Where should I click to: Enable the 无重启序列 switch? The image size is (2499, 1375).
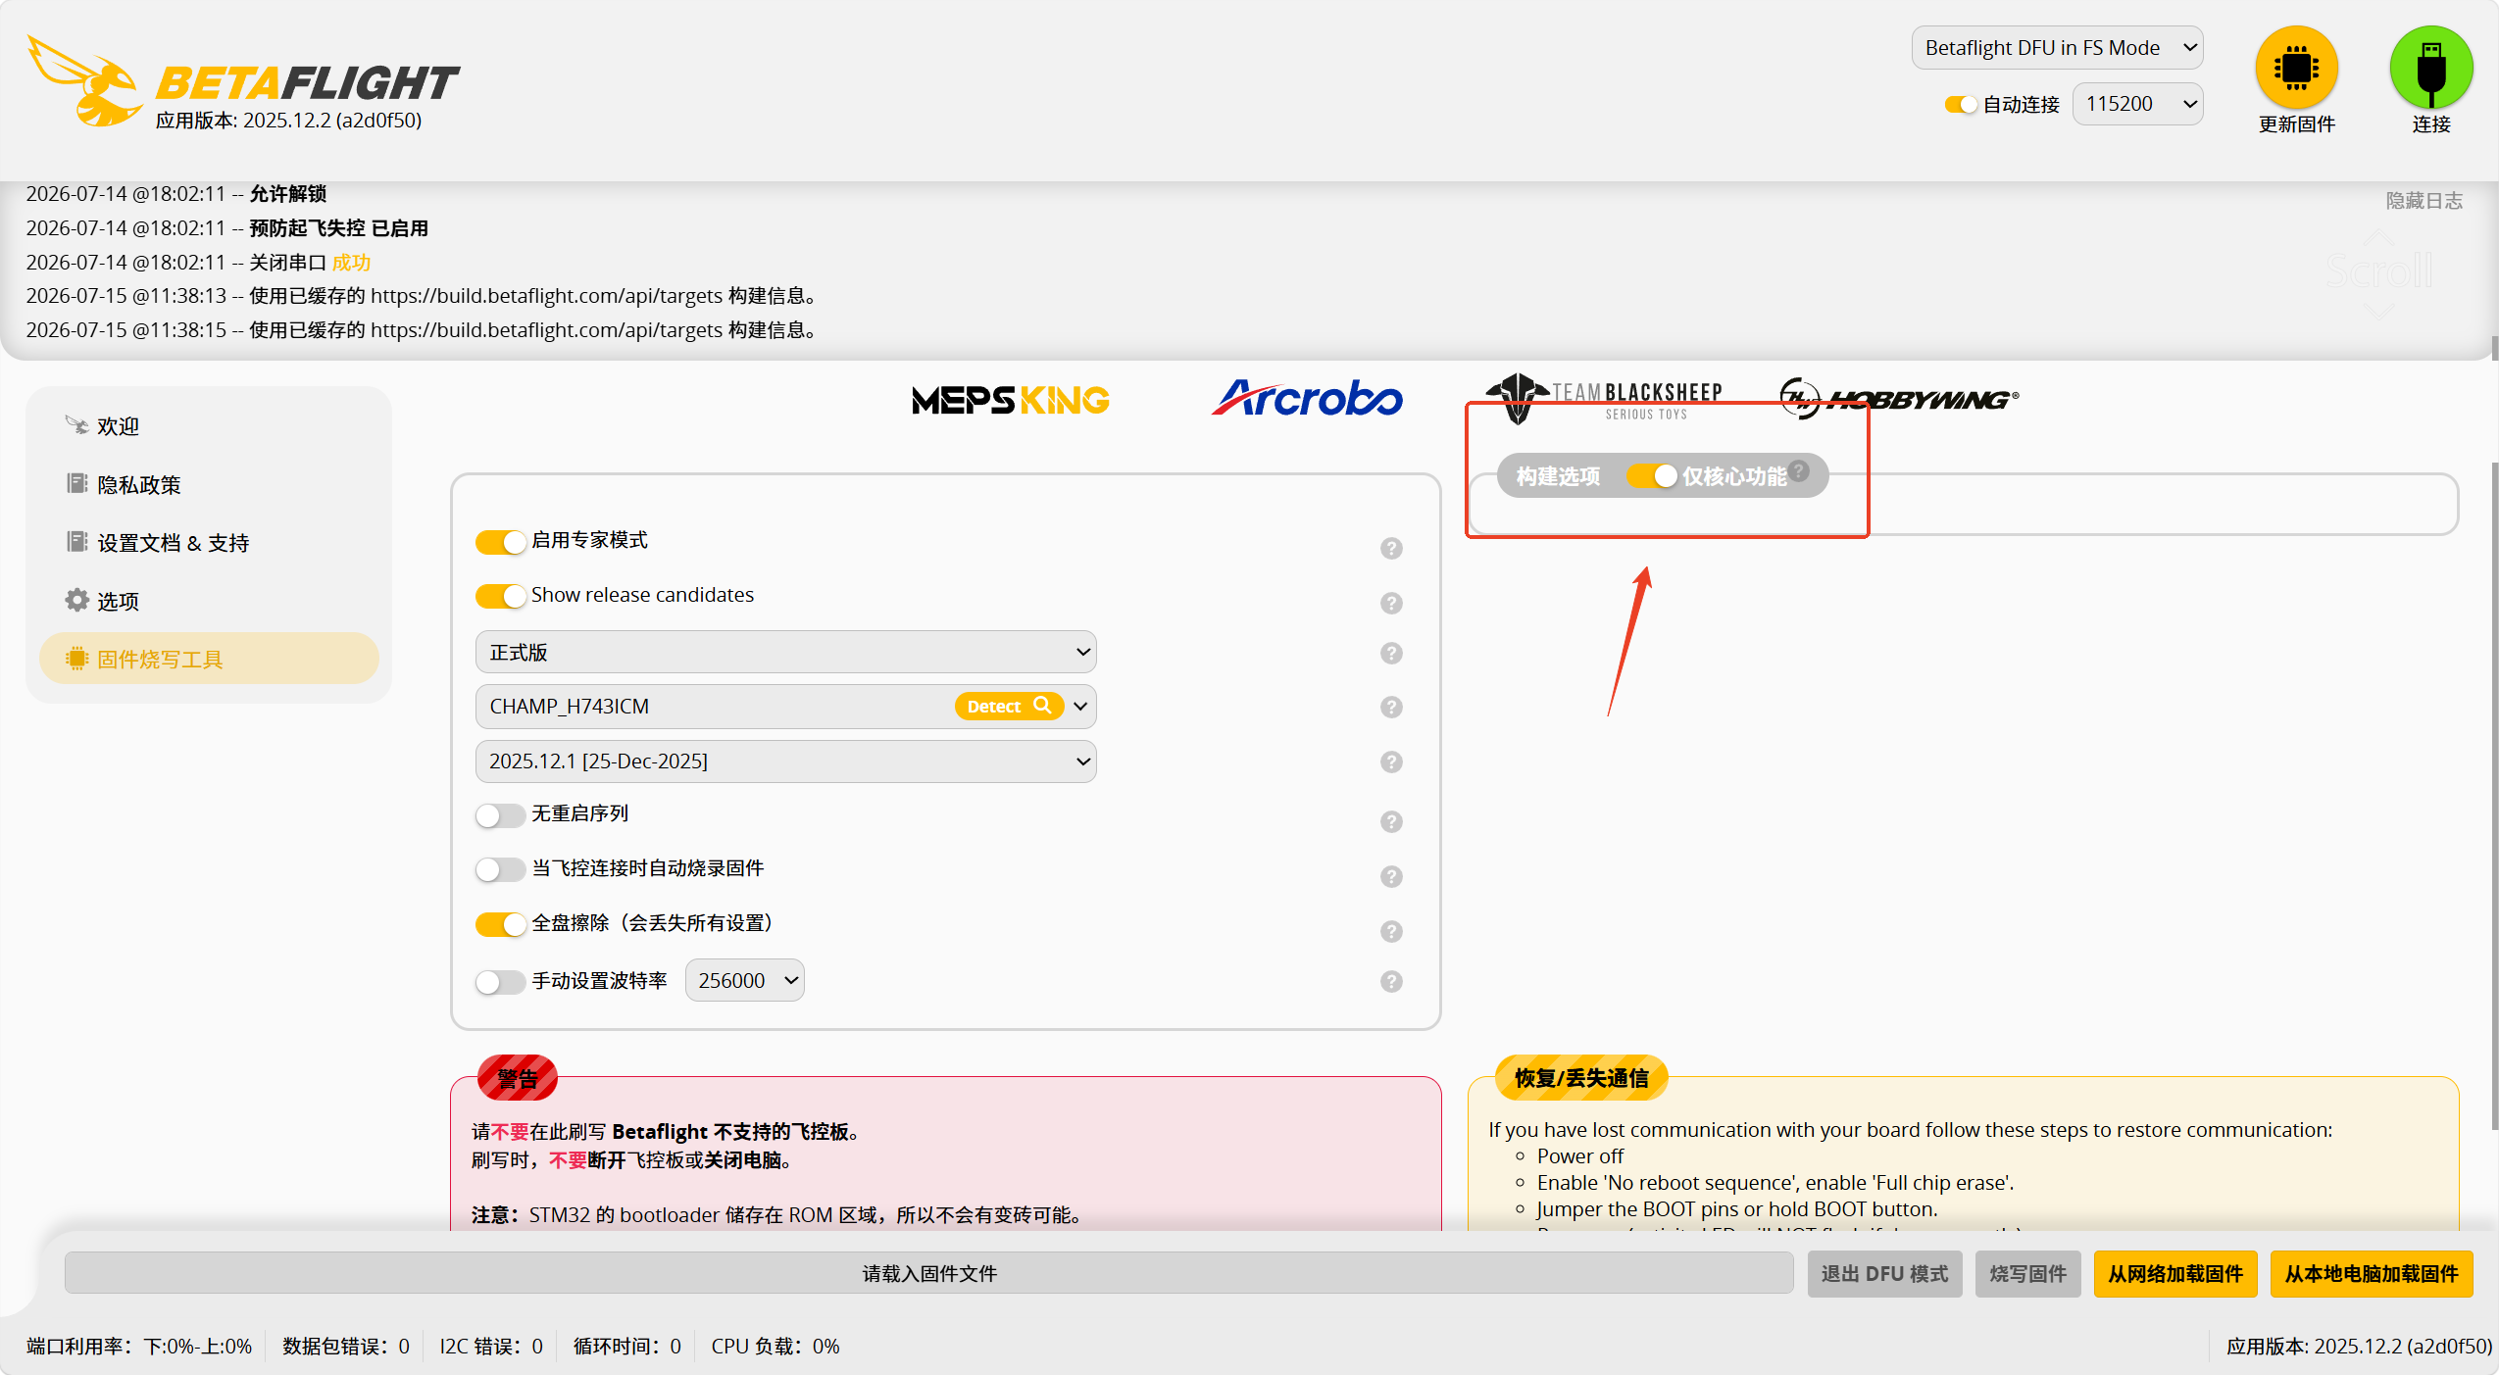[x=501, y=815]
